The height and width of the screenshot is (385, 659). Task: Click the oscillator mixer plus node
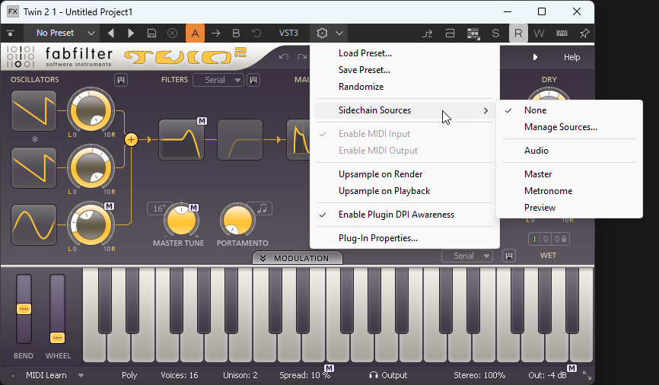(131, 139)
